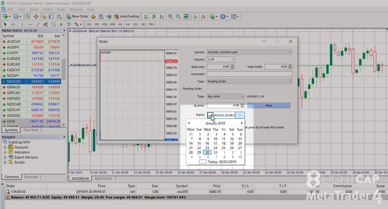The height and width of the screenshot is (209, 388).
Task: Expand the Expert Advisors tree node
Action: [x=5, y=158]
